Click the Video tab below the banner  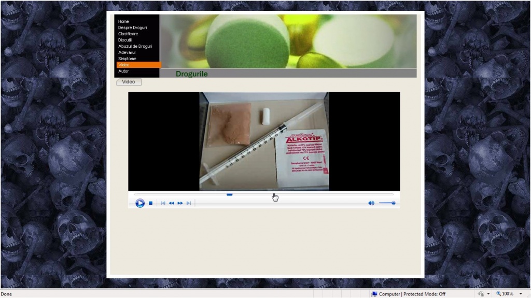[x=129, y=82]
